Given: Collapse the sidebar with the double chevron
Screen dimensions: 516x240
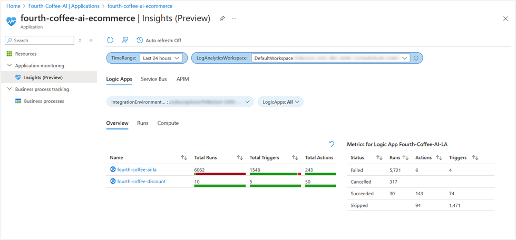Looking at the screenshot, I should point(91,41).
